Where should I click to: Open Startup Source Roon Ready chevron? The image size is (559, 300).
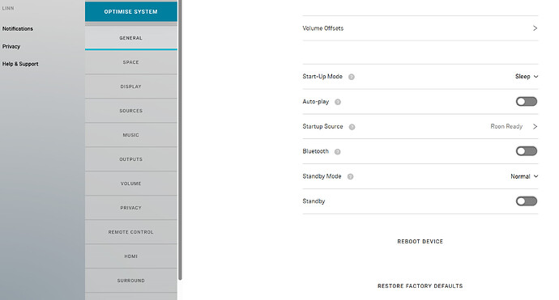click(535, 126)
